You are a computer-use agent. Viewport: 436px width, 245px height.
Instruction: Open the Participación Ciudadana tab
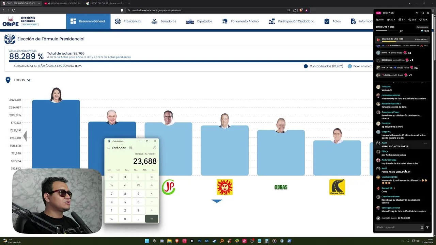coord(292,21)
